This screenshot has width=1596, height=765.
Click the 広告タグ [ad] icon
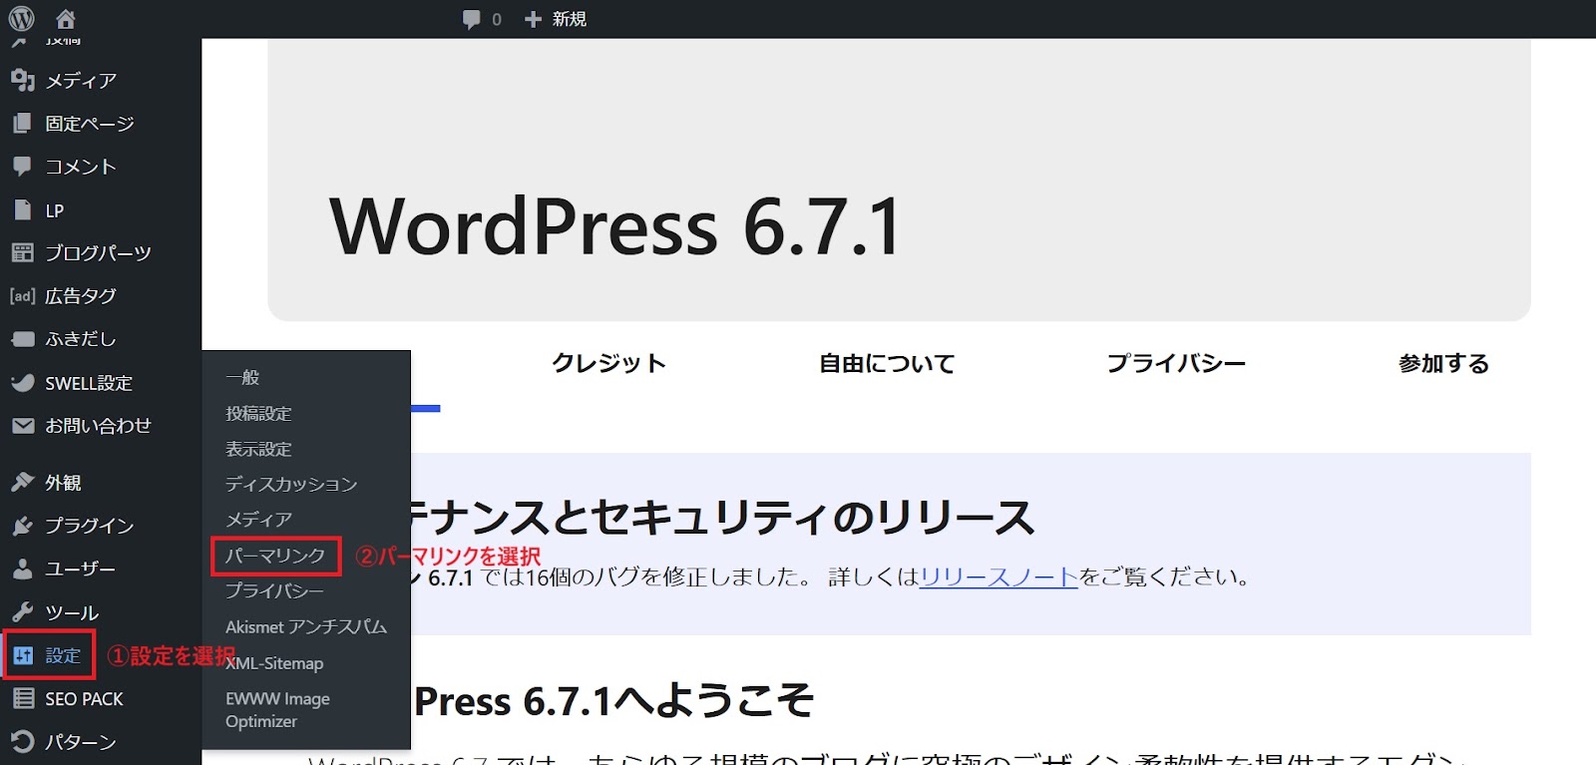click(22, 296)
